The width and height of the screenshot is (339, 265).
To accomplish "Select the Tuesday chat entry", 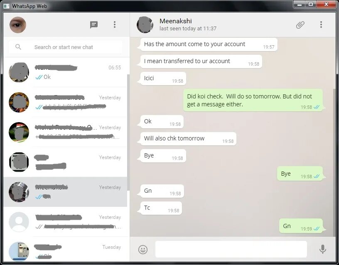I will pyautogui.click(x=65, y=251).
